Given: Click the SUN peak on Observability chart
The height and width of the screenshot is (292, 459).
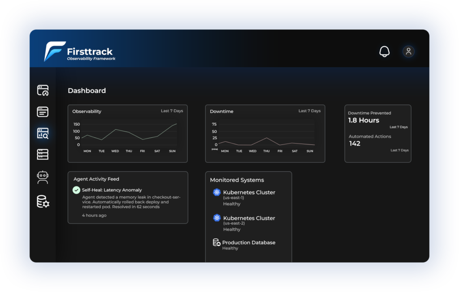Looking at the screenshot, I should click(x=176, y=124).
